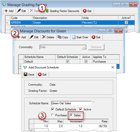Click Start Over in Manage Discounts
Screen dimensions: 140x132
(80, 37)
